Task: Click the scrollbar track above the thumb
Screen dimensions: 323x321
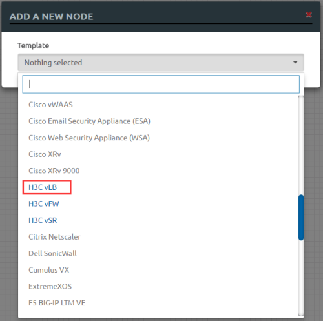Action: (x=301, y=145)
